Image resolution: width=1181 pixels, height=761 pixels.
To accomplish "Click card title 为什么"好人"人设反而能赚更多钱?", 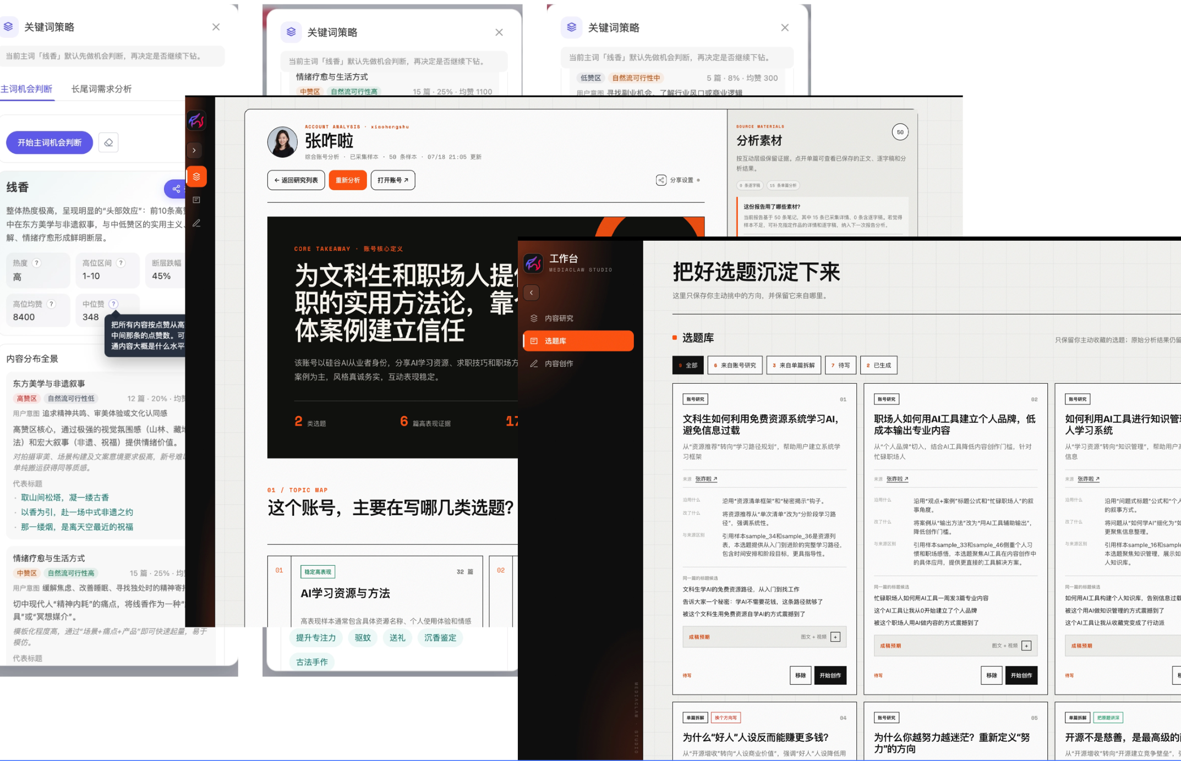I will coord(756,737).
